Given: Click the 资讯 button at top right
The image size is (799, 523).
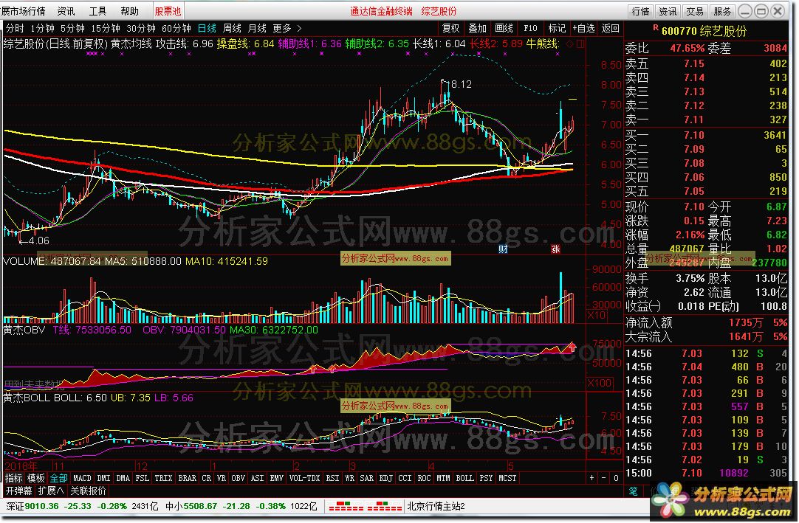Looking at the screenshot, I should (x=668, y=11).
